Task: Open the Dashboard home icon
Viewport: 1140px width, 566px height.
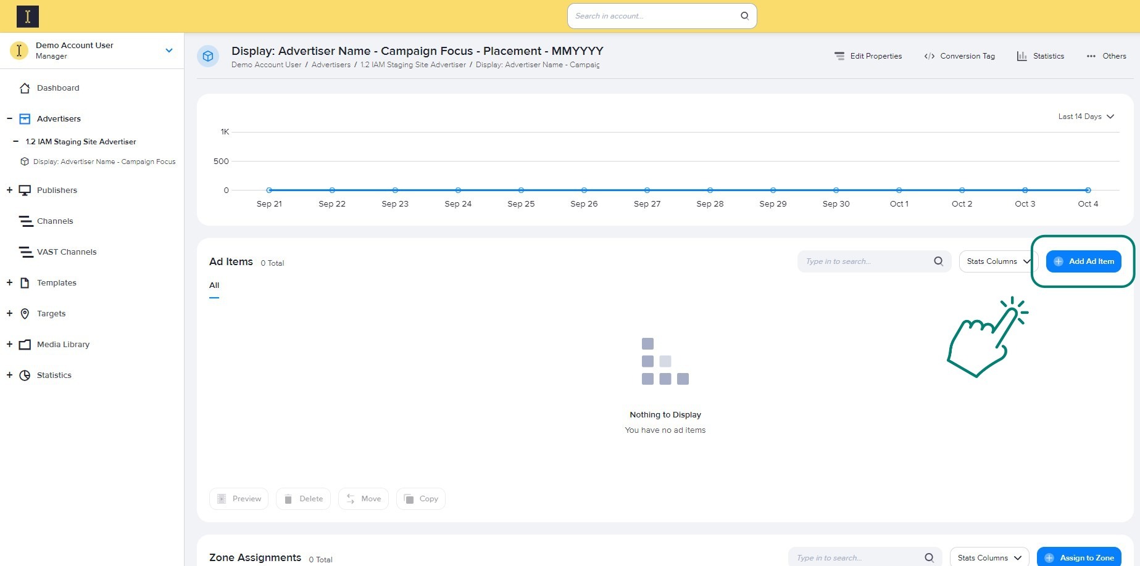Action: [25, 88]
